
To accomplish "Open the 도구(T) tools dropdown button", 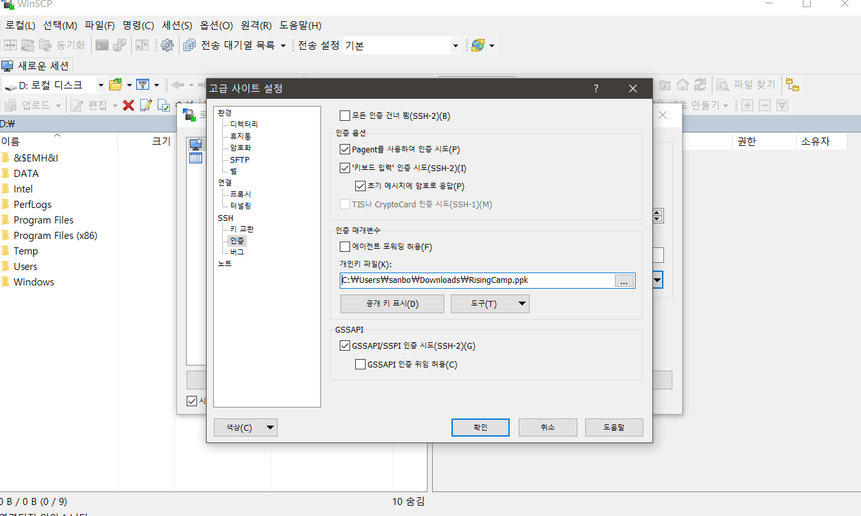I will pos(490,304).
